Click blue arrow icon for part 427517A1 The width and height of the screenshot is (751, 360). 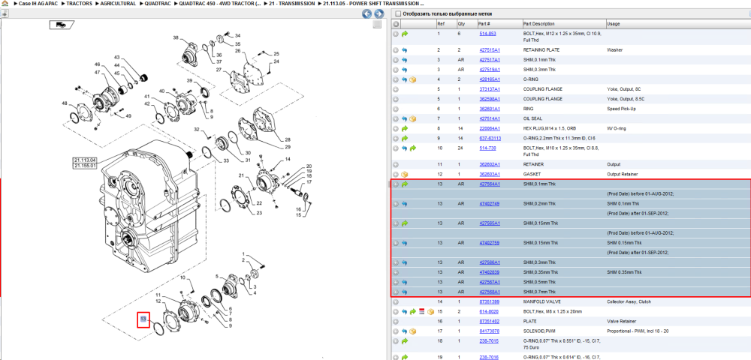coord(405,60)
